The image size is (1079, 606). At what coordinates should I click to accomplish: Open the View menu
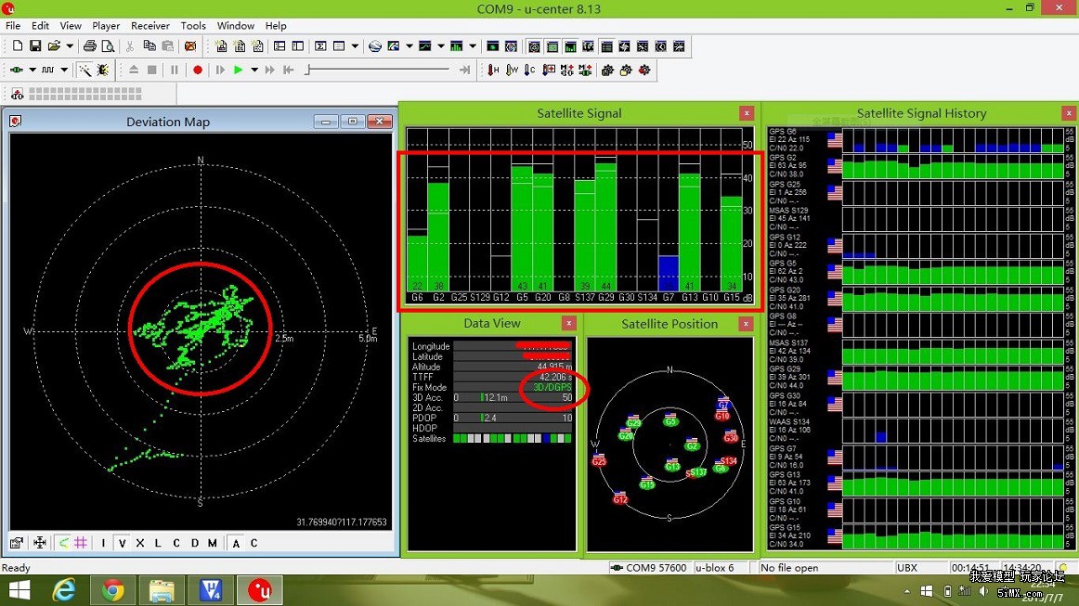point(71,25)
